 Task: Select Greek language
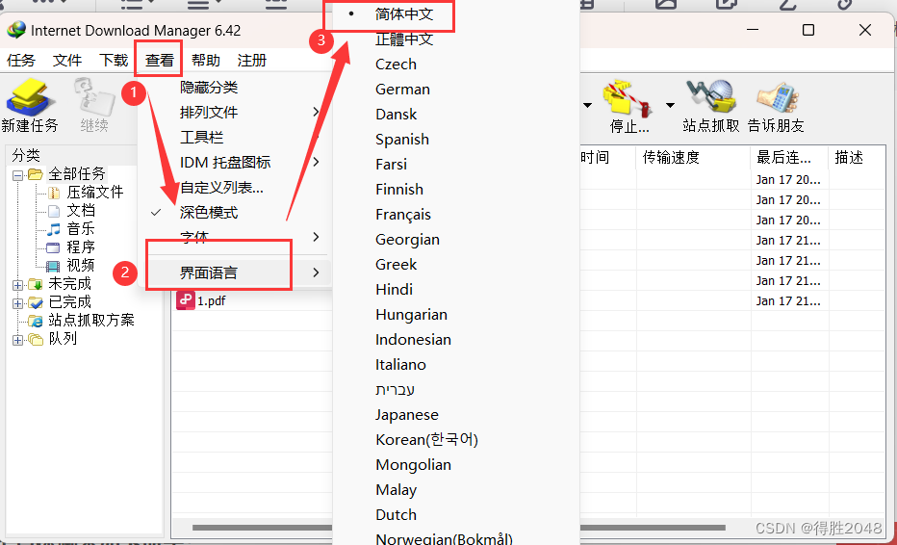[x=397, y=265]
